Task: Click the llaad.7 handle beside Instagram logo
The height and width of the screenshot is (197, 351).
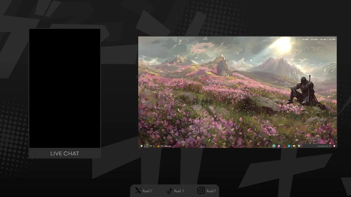Action: click(x=211, y=191)
